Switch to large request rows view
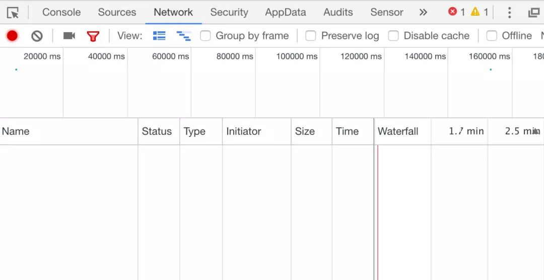This screenshot has height=280, width=544. click(x=159, y=36)
